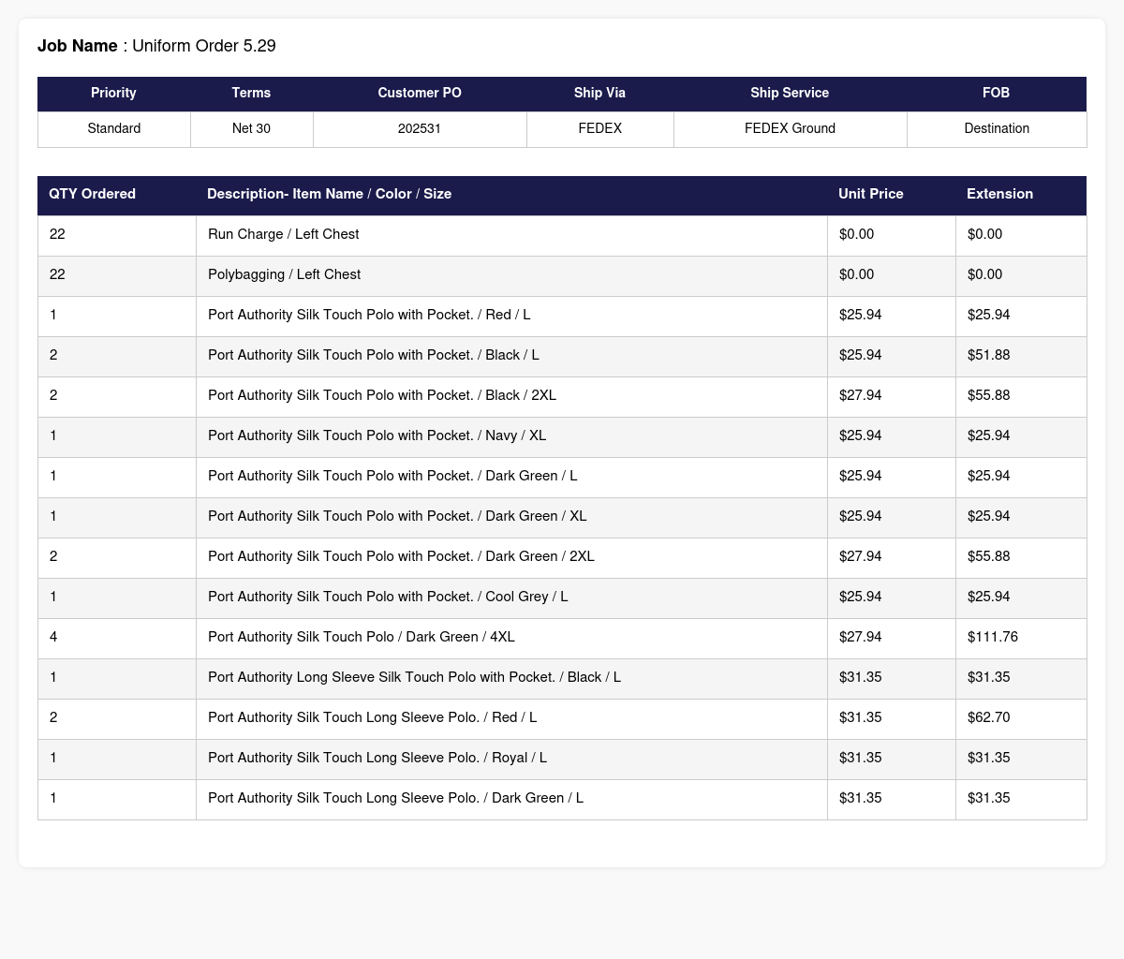Viewport: 1124px width, 959px height.
Task: Click the Long Sleeve Polo Red / L description
Action: pyautogui.click(x=372, y=717)
